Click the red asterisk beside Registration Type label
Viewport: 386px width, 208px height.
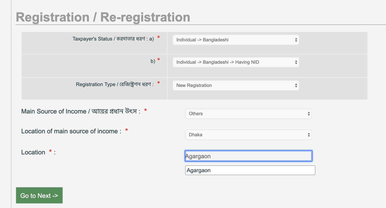[x=158, y=82]
